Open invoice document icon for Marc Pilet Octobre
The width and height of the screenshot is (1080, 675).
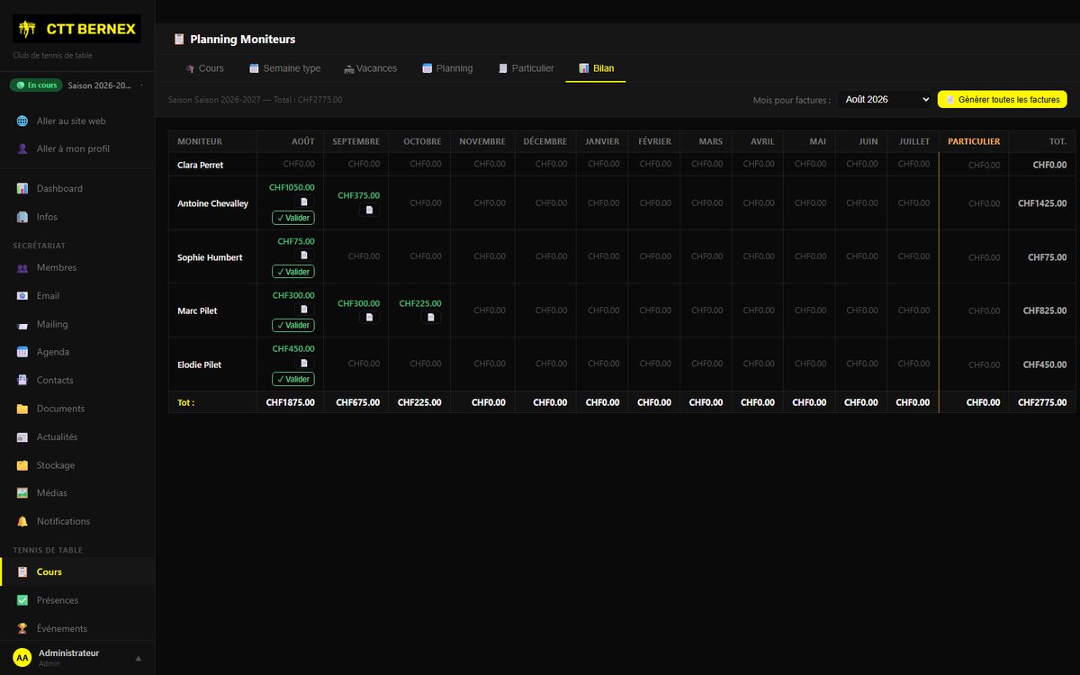(430, 318)
